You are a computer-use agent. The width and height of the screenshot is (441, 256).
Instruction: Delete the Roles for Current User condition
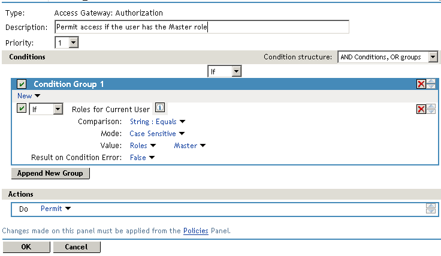click(x=421, y=109)
